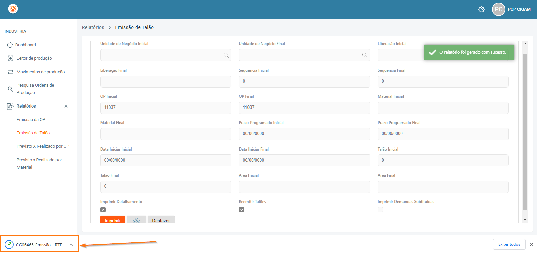Click the Liberação Final input field
The image size is (537, 254).
[x=166, y=82]
